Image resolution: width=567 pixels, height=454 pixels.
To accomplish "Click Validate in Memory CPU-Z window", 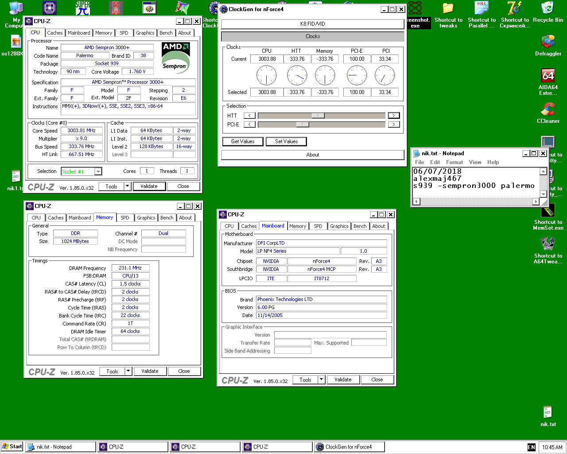I will point(150,372).
